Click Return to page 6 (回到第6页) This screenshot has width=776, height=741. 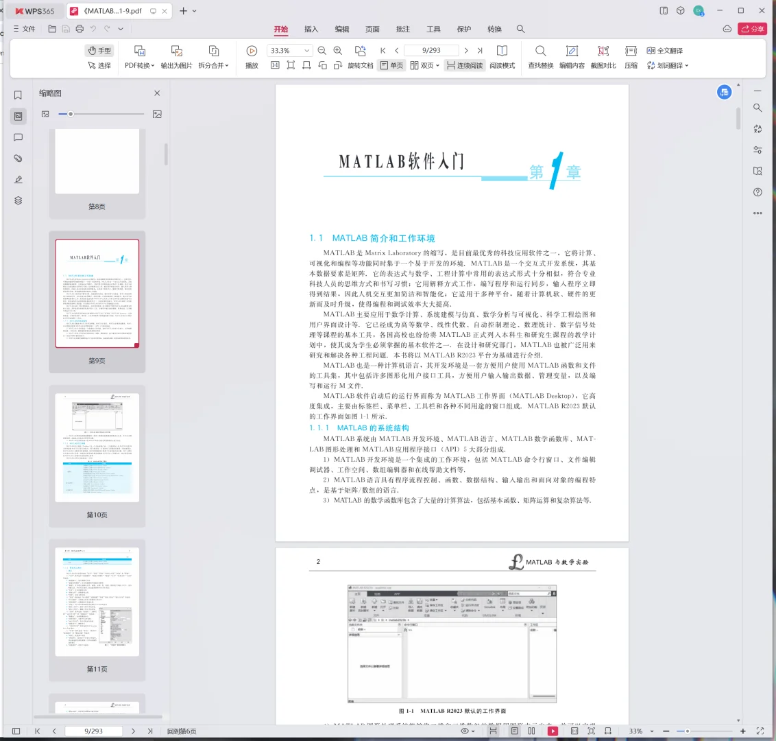coord(182,731)
